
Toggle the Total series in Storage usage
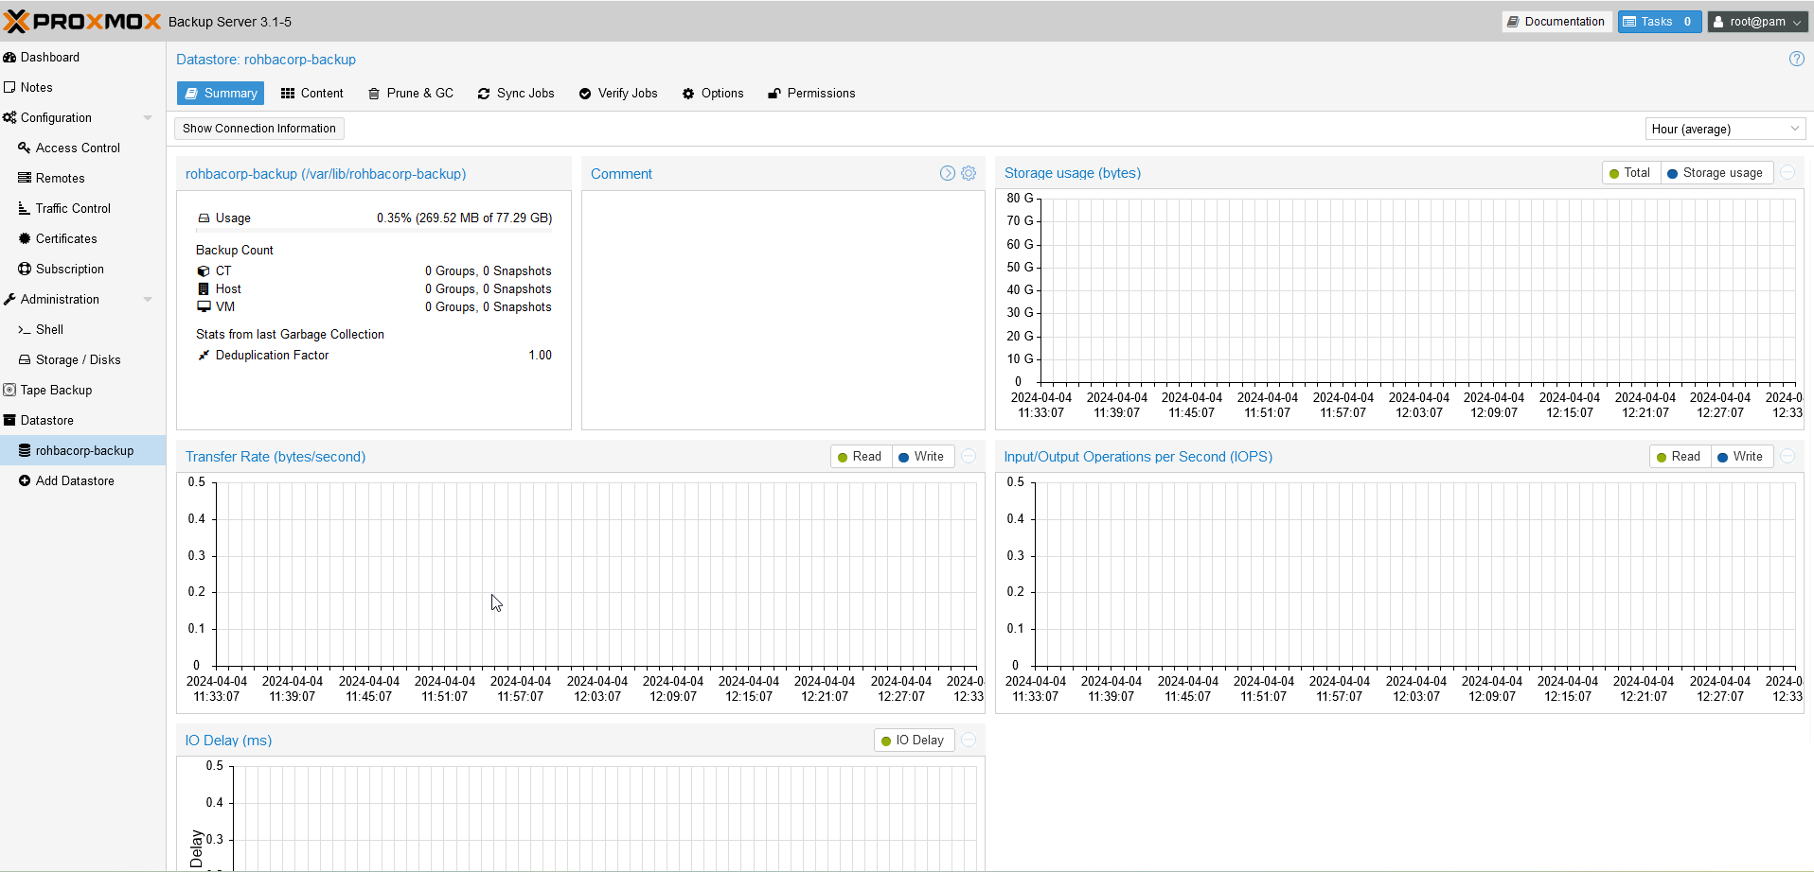(x=1630, y=173)
